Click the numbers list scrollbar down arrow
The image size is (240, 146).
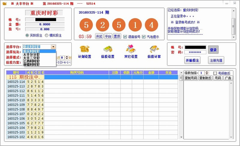click(x=231, y=137)
